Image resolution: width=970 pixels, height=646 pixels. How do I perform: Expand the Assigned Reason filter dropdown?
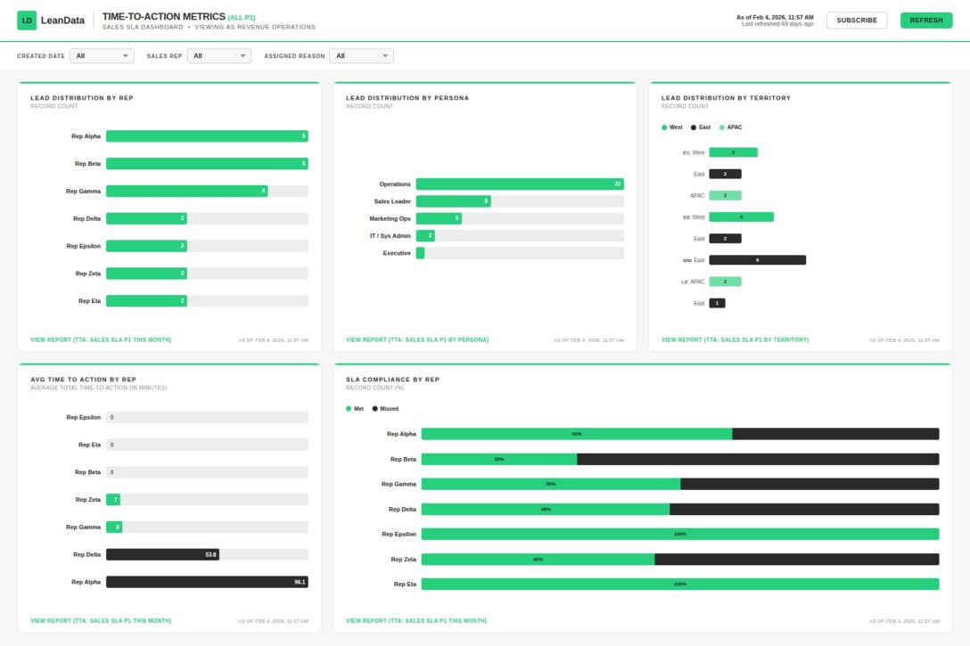362,54
